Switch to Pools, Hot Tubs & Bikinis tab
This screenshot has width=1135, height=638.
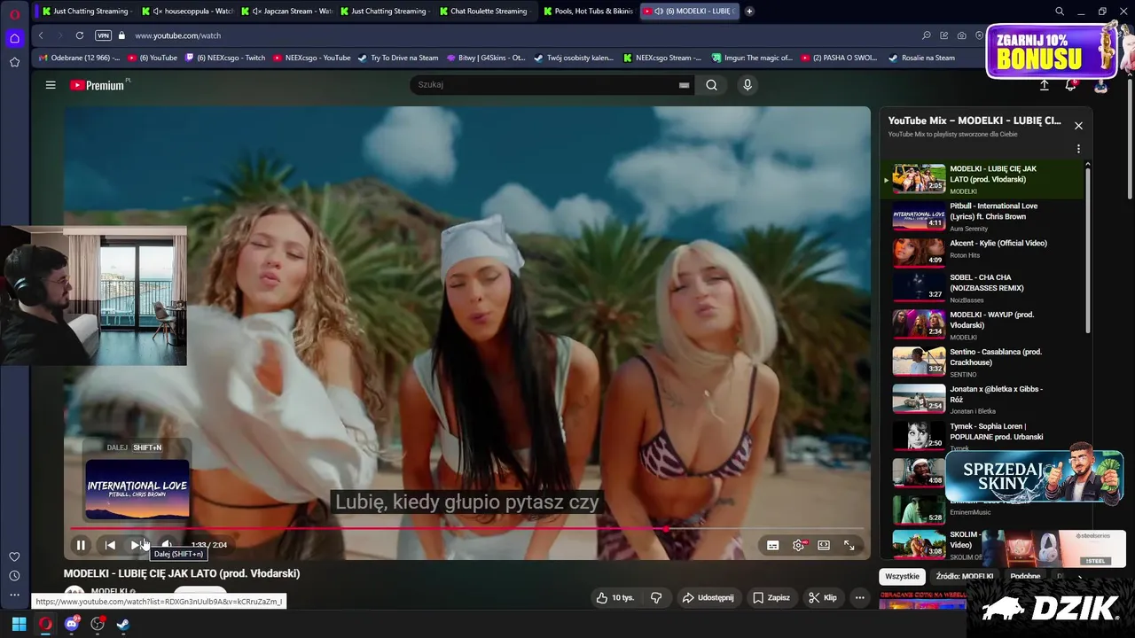(x=589, y=12)
